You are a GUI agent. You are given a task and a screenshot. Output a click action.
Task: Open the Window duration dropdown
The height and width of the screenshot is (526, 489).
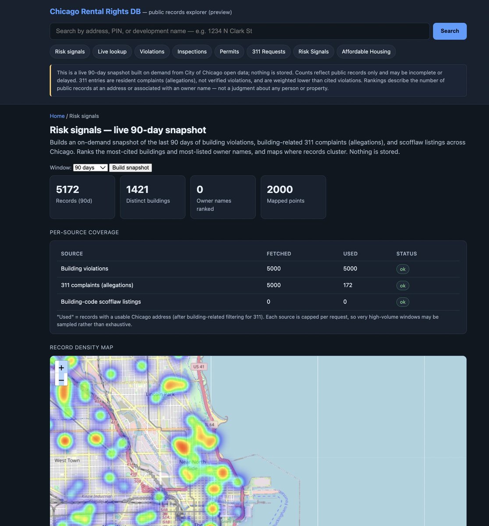tap(90, 167)
